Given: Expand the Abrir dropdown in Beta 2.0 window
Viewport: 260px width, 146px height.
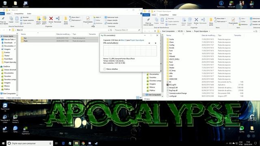Looking at the screenshot, I should pos(97,17).
